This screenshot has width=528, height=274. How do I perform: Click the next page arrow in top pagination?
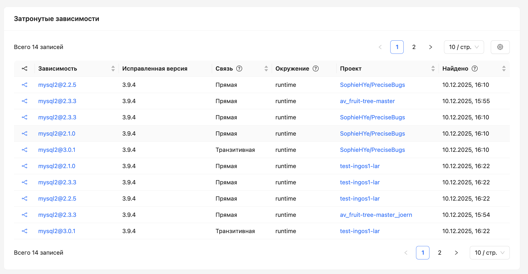[431, 47]
